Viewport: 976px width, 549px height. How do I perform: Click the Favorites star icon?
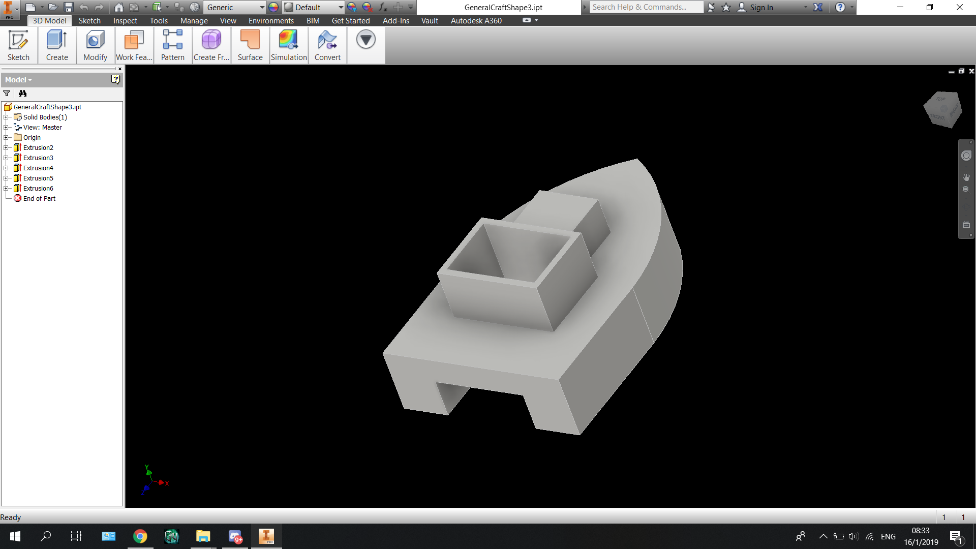(x=726, y=7)
